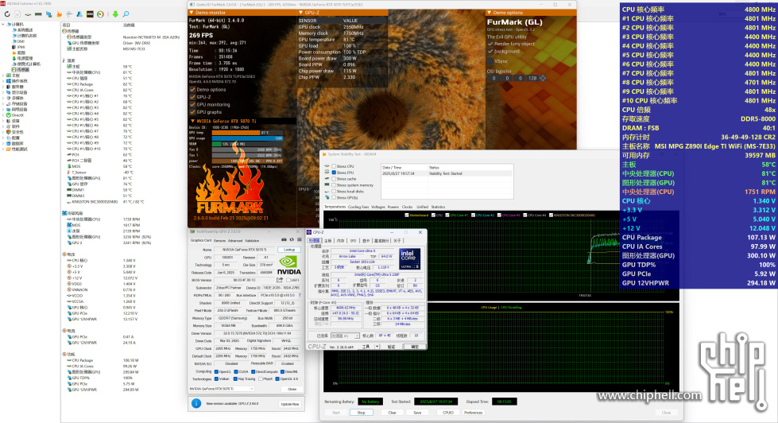Select the 传感器 sensor node in AIDA64 tree
The height and width of the screenshot is (423, 778).
[x=21, y=70]
